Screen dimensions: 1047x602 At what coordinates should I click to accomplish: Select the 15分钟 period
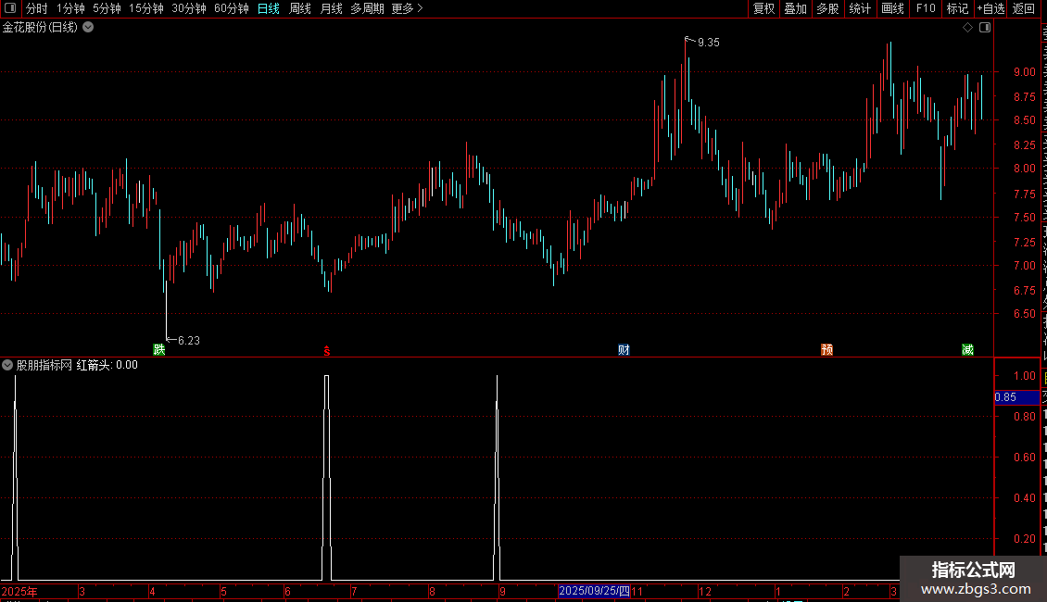coord(146,8)
